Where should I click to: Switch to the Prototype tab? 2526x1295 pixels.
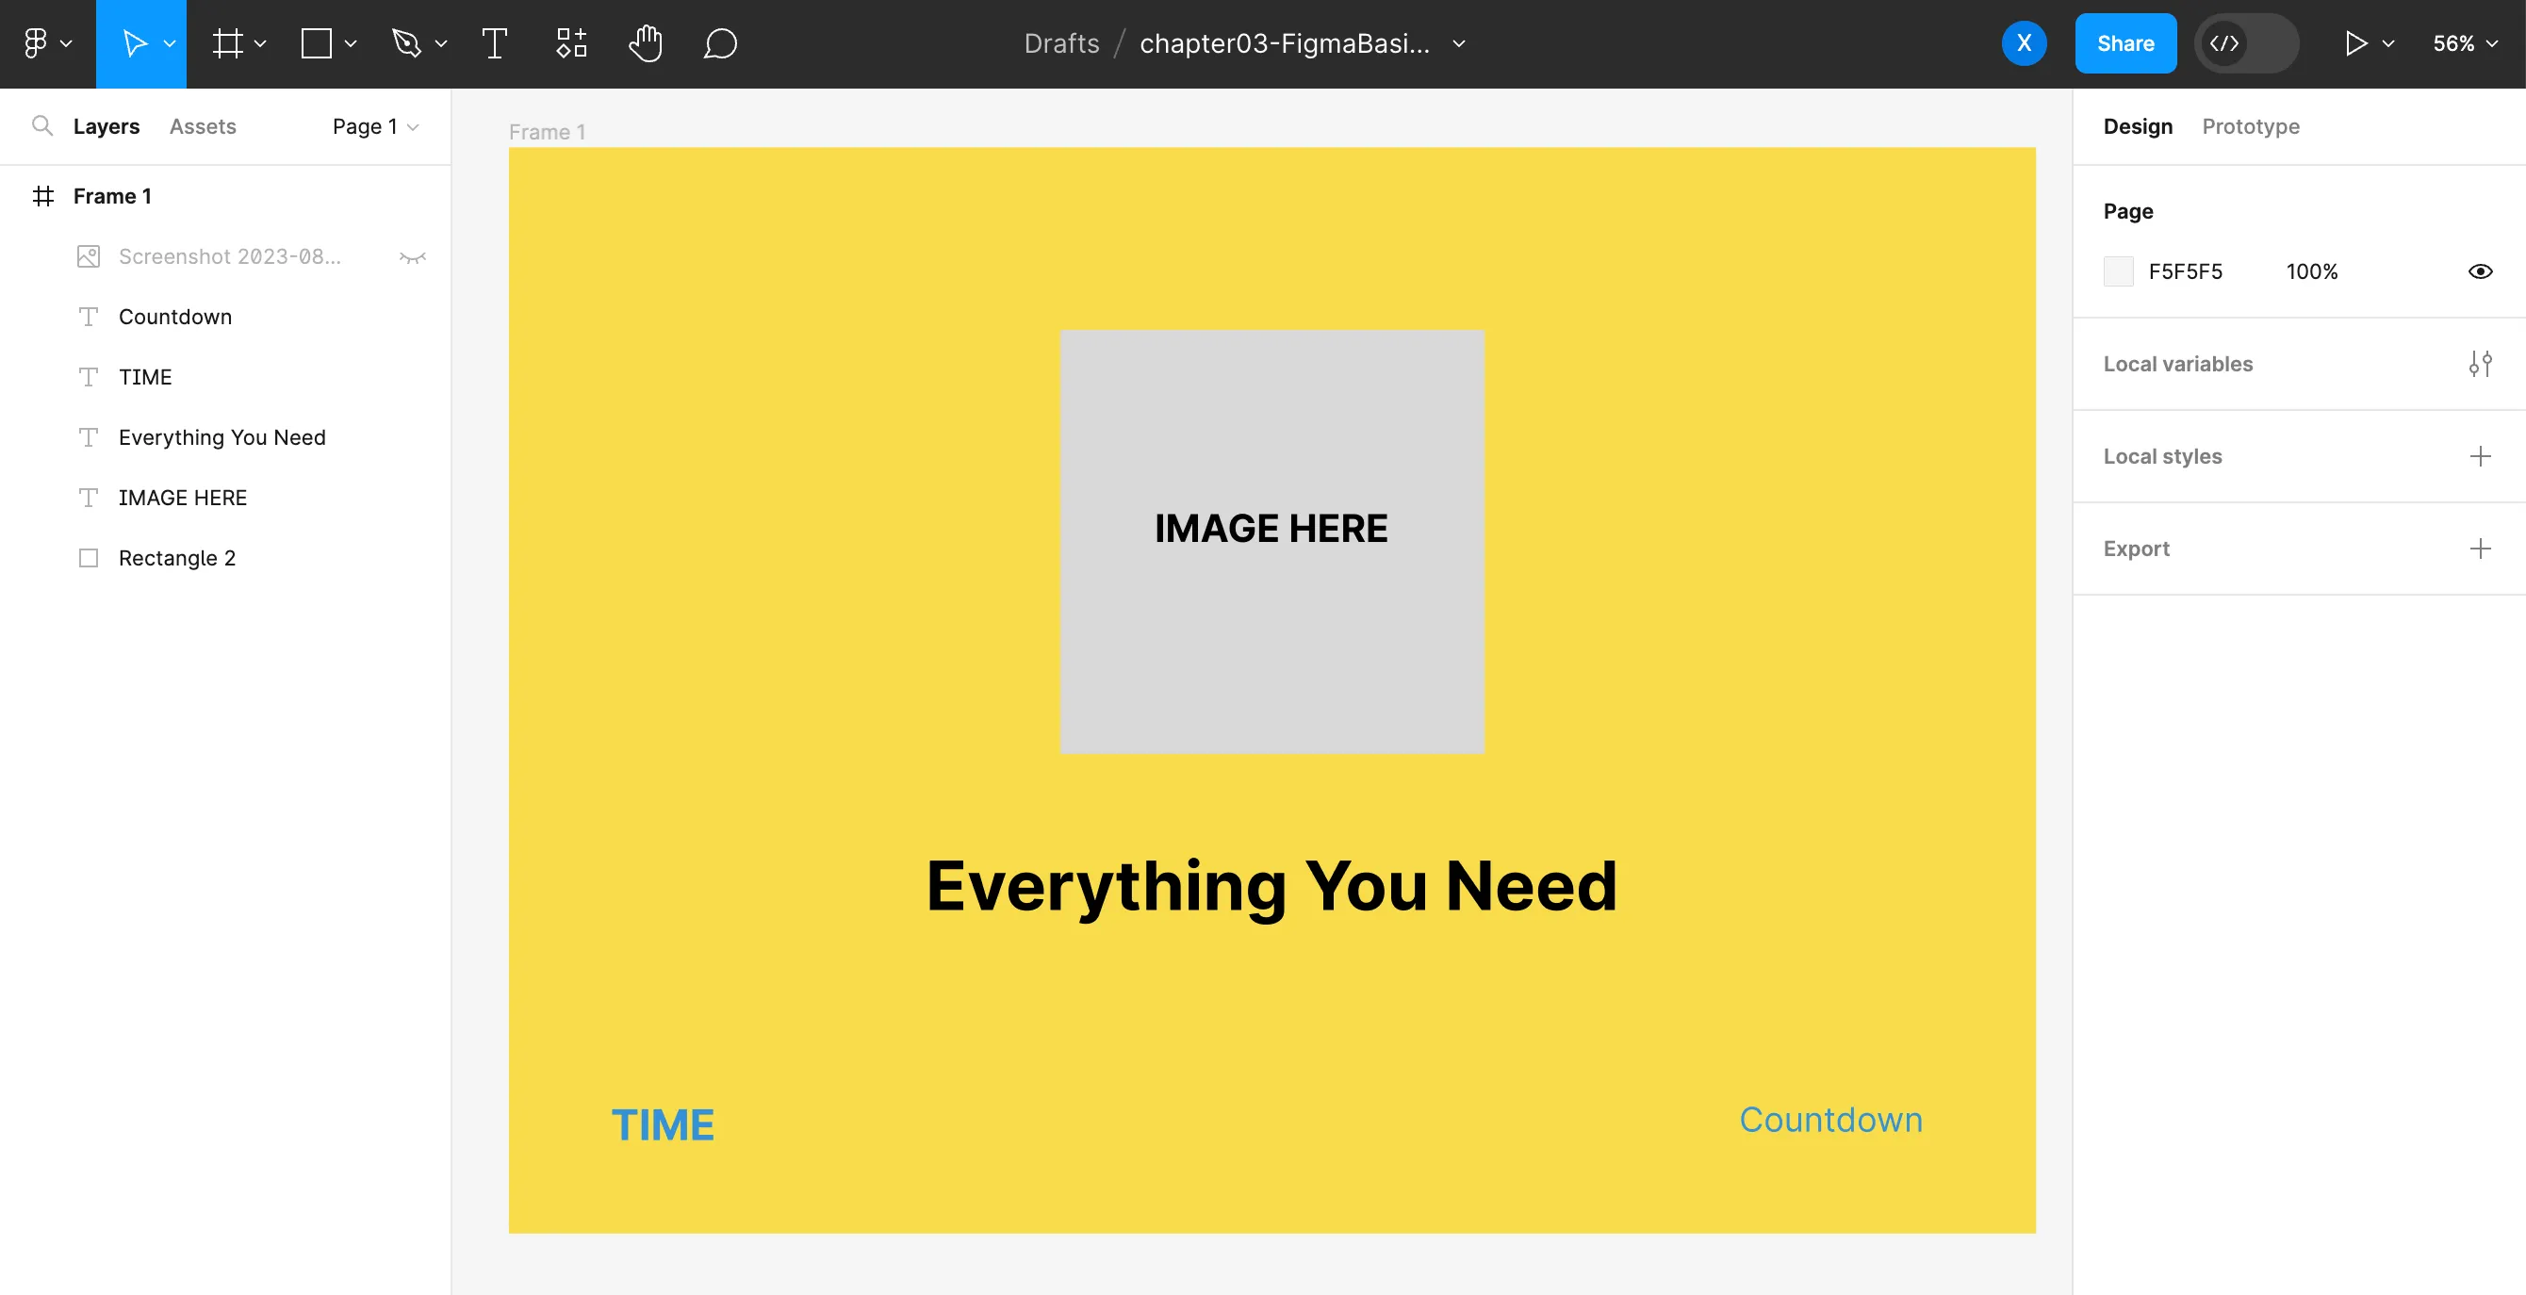(2250, 126)
